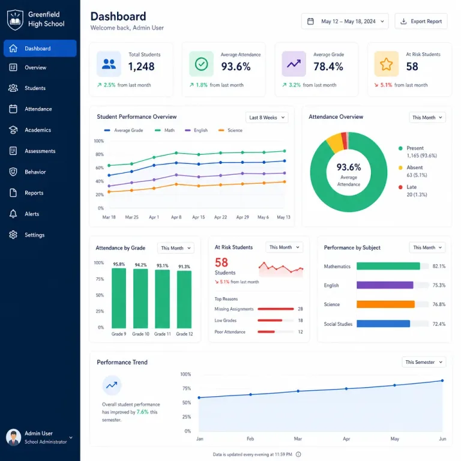Image resolution: width=461 pixels, height=461 pixels.
Task: Click the Low Grades reason row
Action: (x=259, y=320)
